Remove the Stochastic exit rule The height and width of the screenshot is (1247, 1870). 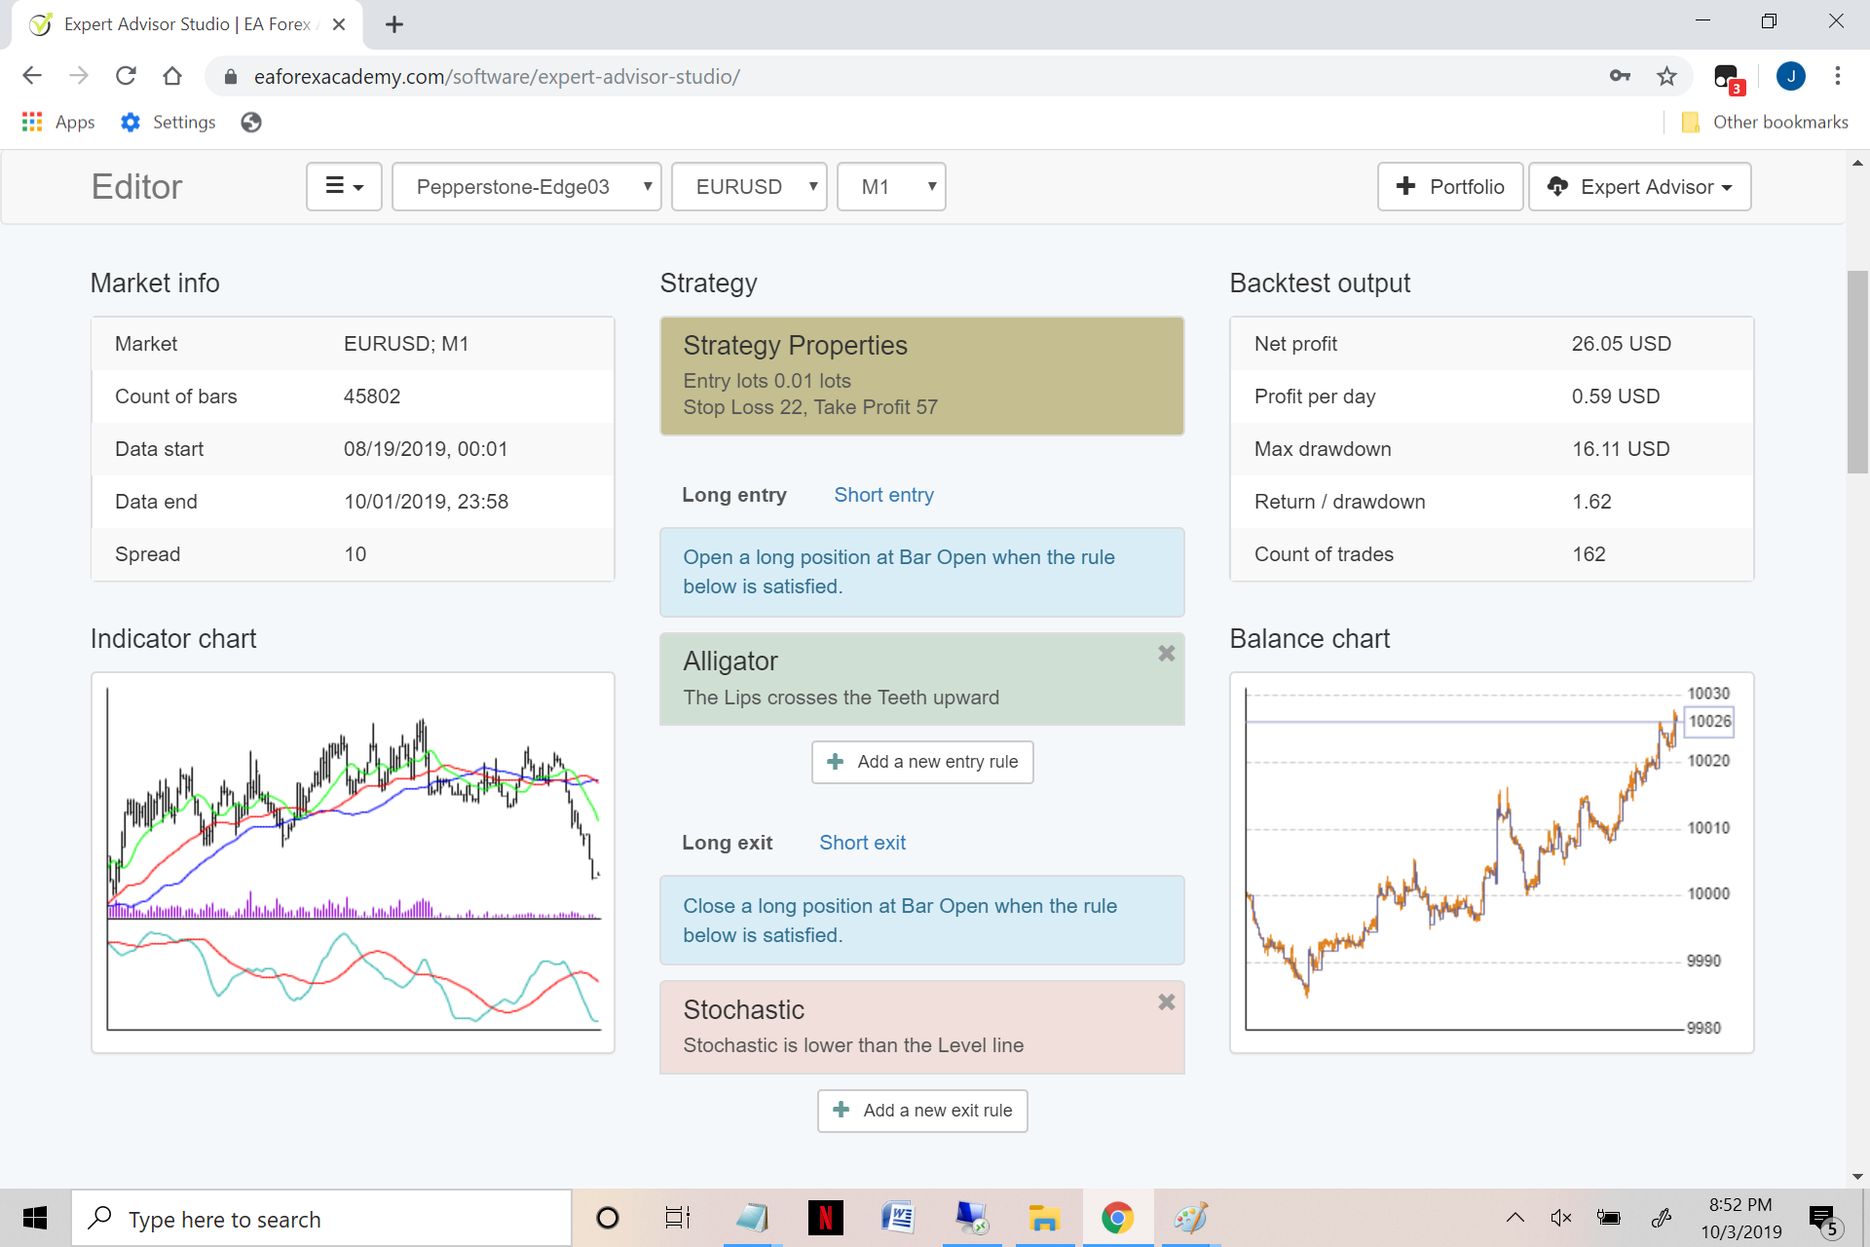pos(1166,1002)
